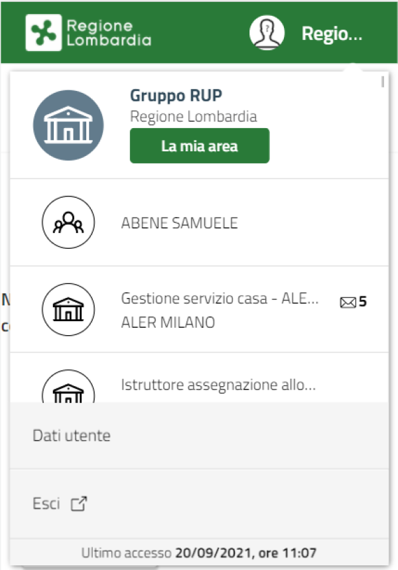398x570 pixels.
Task: Click the Gruppo RUP building avatar
Action: pyautogui.click(x=68, y=125)
